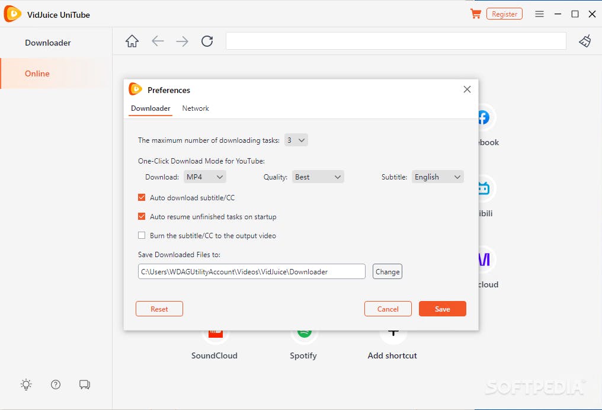The image size is (602, 410).
Task: Go to the home page icon
Action: (x=132, y=41)
